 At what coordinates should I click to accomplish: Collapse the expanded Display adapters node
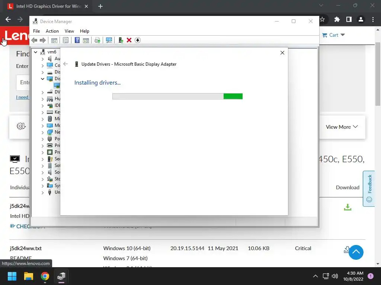coord(42,79)
